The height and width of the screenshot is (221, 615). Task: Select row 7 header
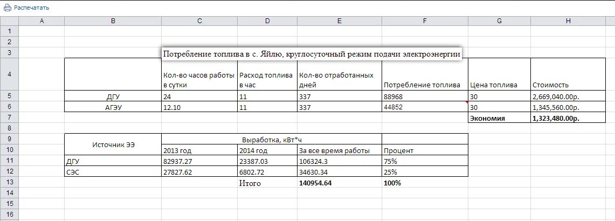coord(9,118)
